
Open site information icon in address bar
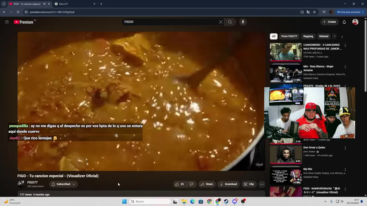[26, 12]
